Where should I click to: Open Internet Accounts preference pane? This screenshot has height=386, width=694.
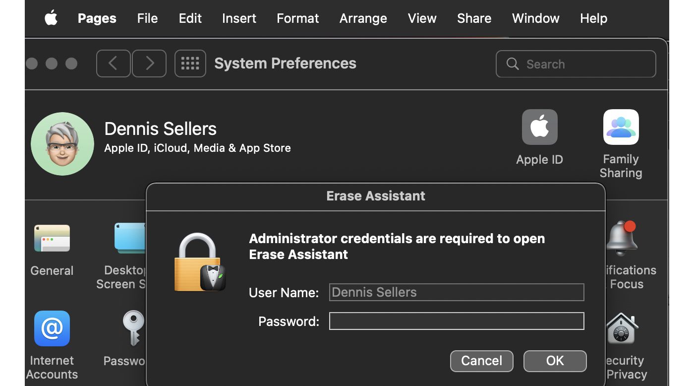(52, 328)
